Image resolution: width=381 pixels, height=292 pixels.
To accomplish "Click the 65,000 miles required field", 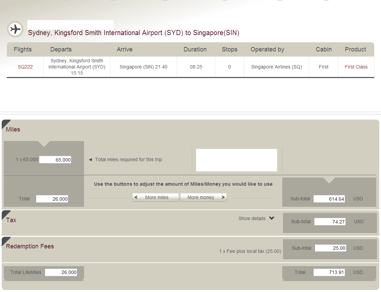I will tap(55, 160).
